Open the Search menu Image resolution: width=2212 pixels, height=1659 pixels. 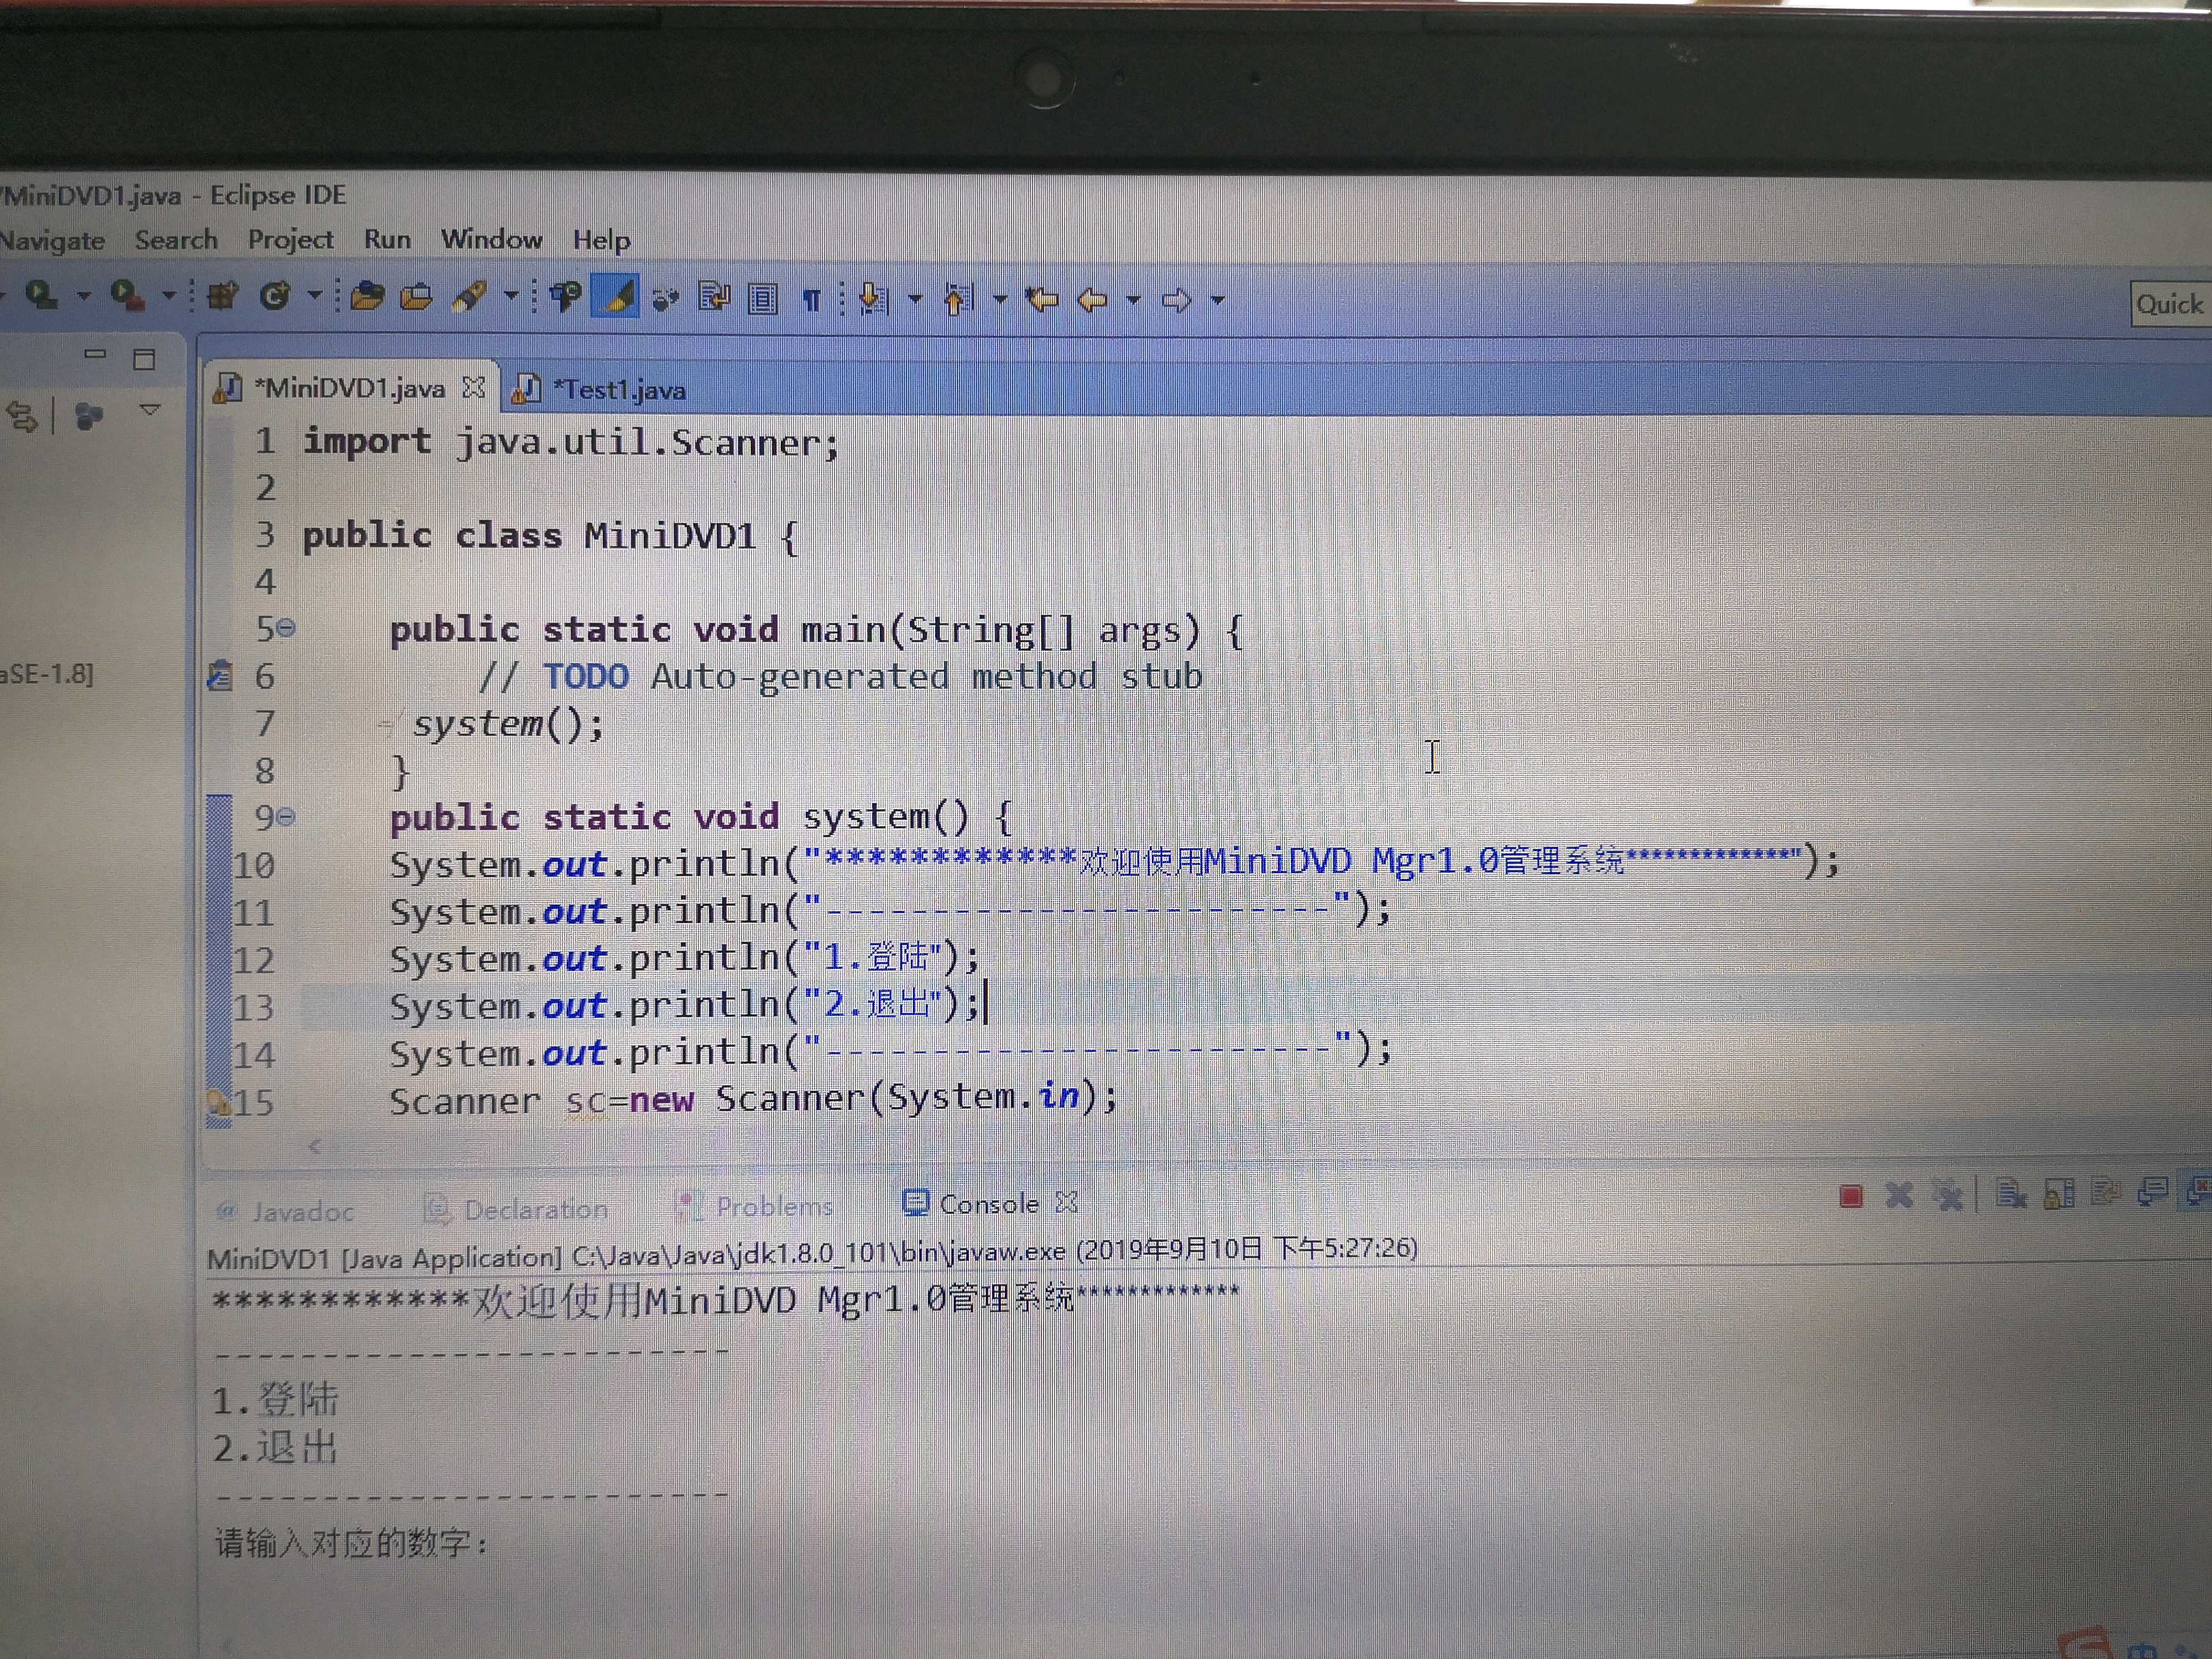(176, 240)
